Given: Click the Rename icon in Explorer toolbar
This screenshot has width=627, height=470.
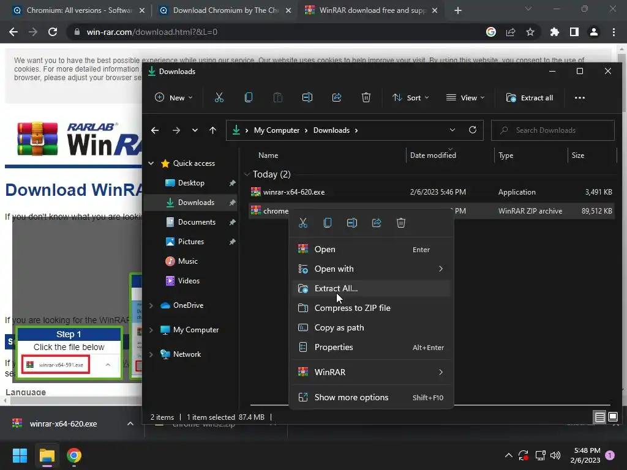Looking at the screenshot, I should pyautogui.click(x=307, y=97).
